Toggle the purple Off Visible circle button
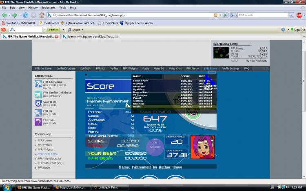The width and height of the screenshot is (306, 191). [155, 147]
